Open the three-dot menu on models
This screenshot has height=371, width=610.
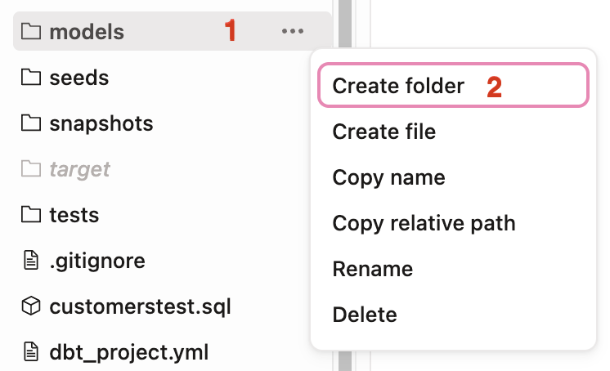coord(292,32)
